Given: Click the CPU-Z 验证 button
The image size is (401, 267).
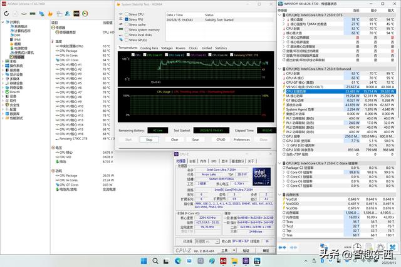Looking at the screenshot, I should [246, 250].
